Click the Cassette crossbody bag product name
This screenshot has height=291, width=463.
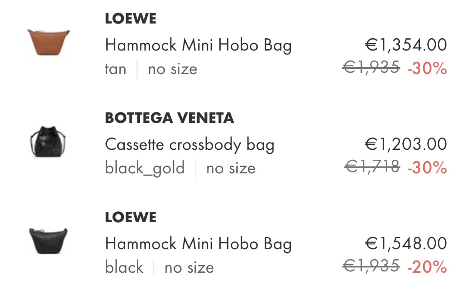click(190, 144)
